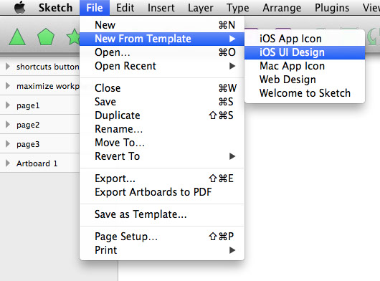Choose Rename... in File menu
Screen dimensions: 380x281
tap(162, 129)
